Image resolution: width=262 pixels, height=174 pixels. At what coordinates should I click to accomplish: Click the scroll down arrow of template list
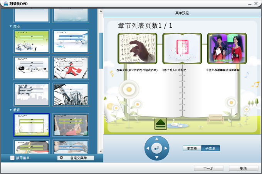(101, 151)
